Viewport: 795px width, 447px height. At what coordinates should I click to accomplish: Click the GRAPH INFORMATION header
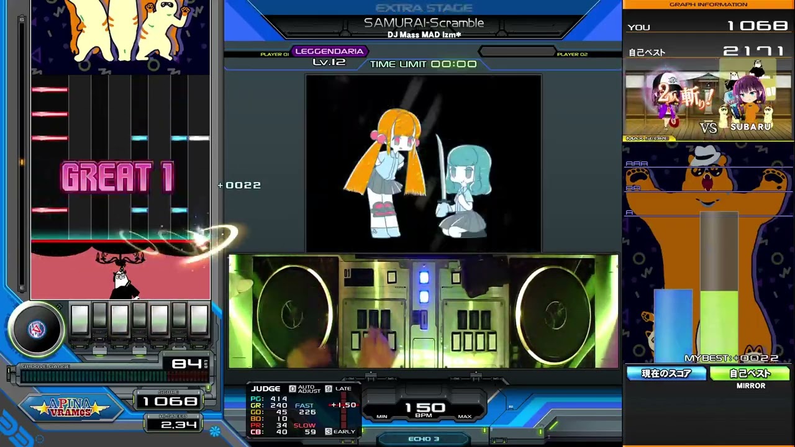[x=709, y=4]
